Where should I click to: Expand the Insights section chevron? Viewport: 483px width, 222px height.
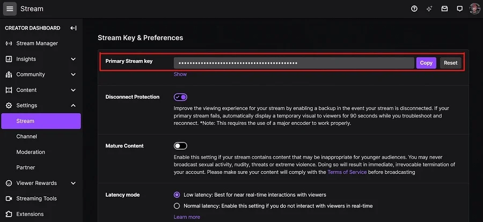74,59
